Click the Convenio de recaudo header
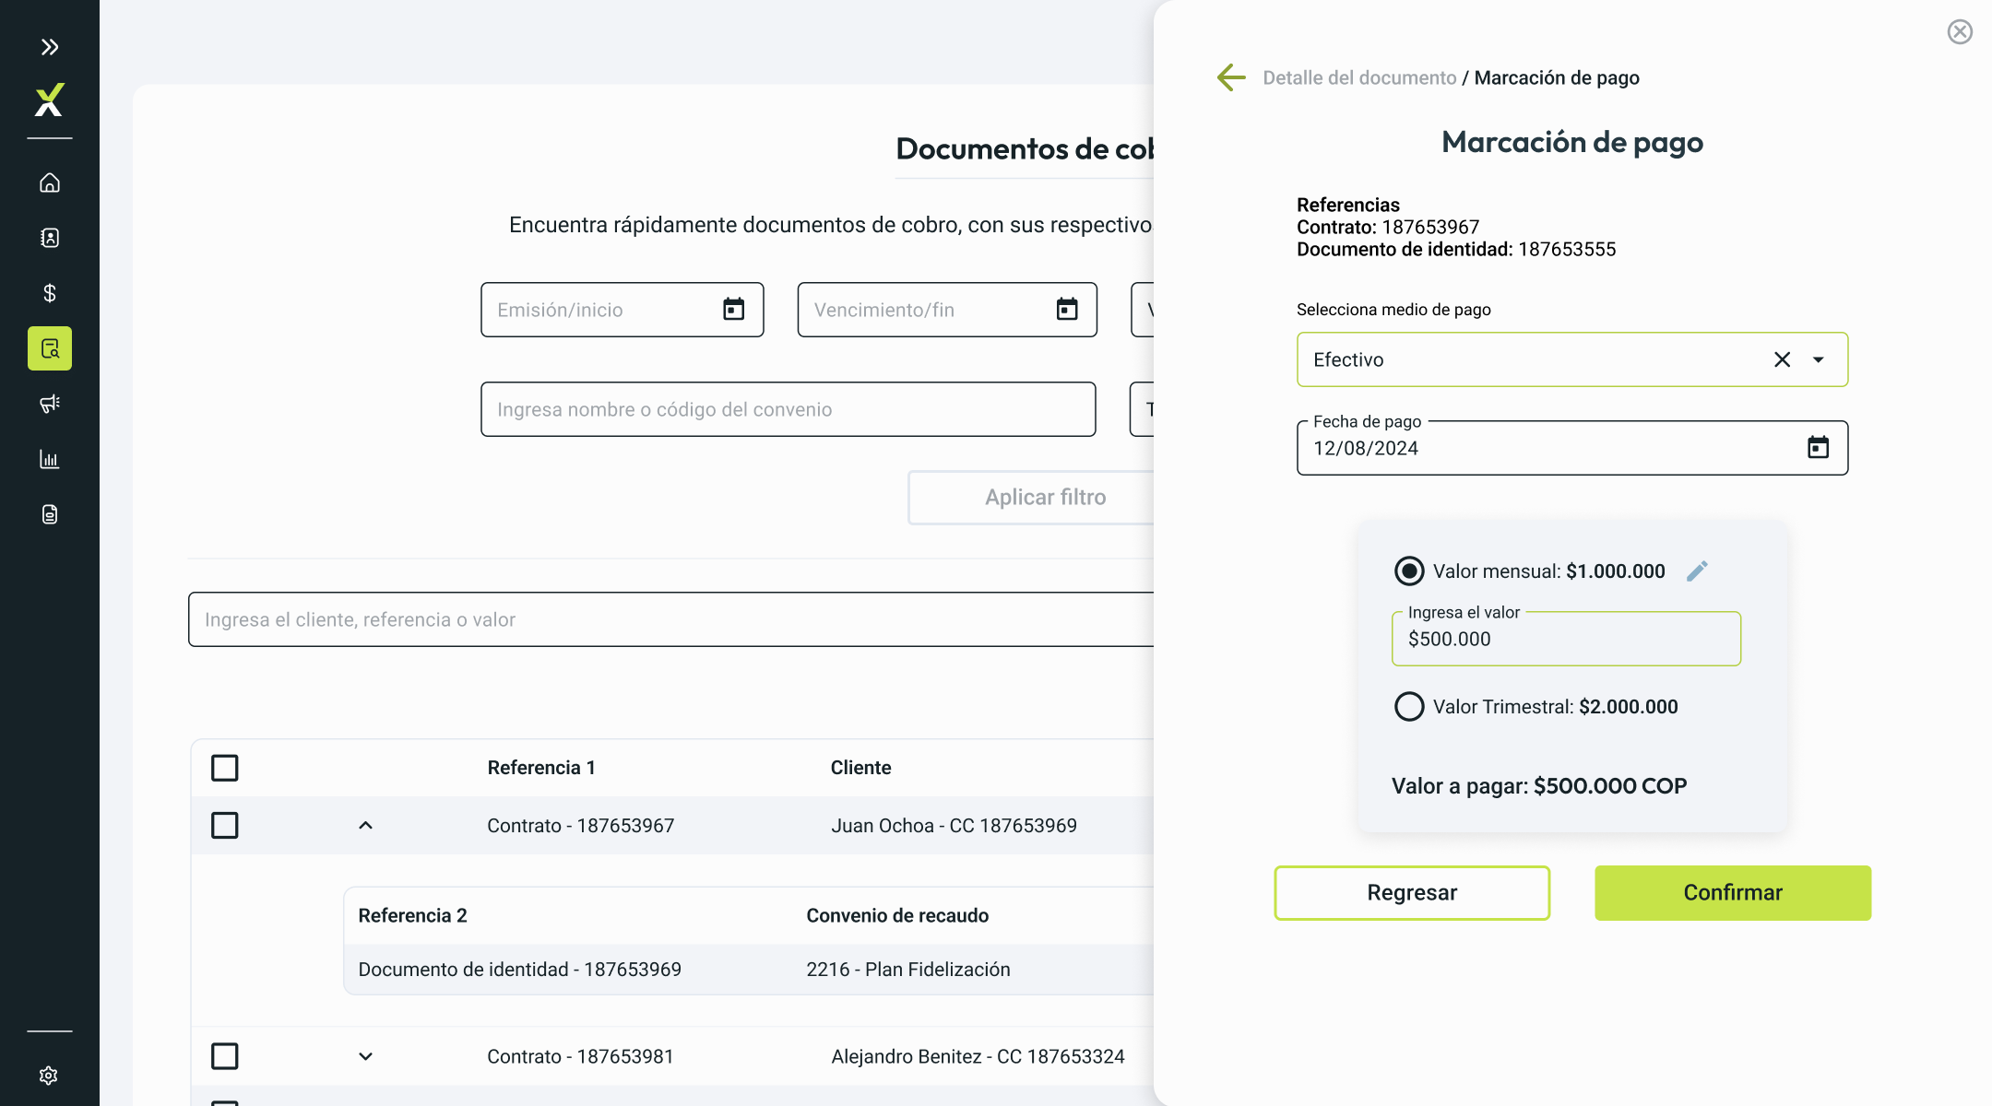1992x1106 pixels. click(897, 915)
